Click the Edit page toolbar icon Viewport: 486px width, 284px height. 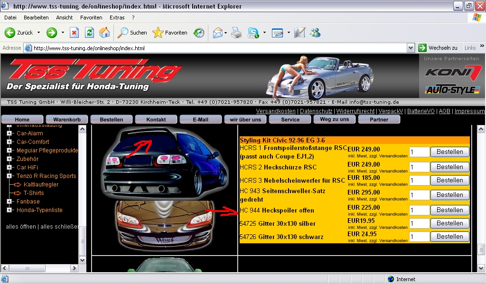pos(277,33)
